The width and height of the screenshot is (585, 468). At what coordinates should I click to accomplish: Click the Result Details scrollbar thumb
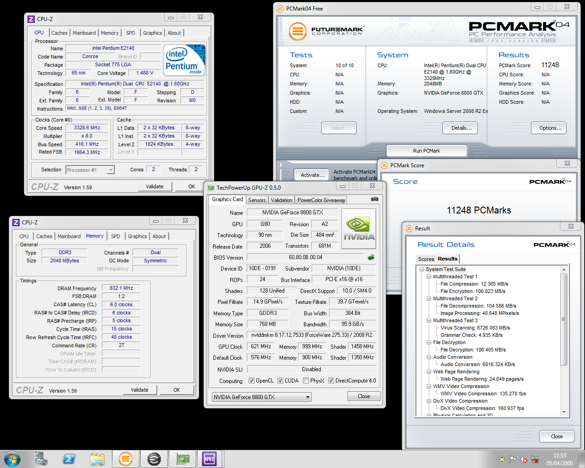coord(564,319)
